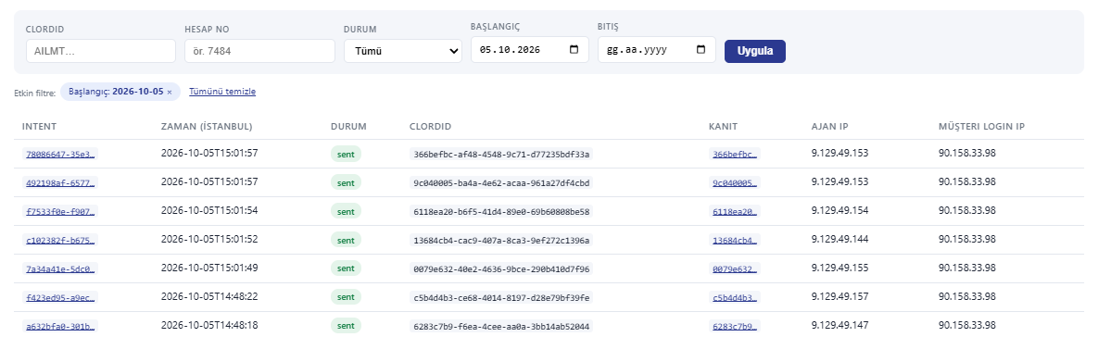
Task: Open Kanıt link 6283c7b9
Action: tap(736, 327)
